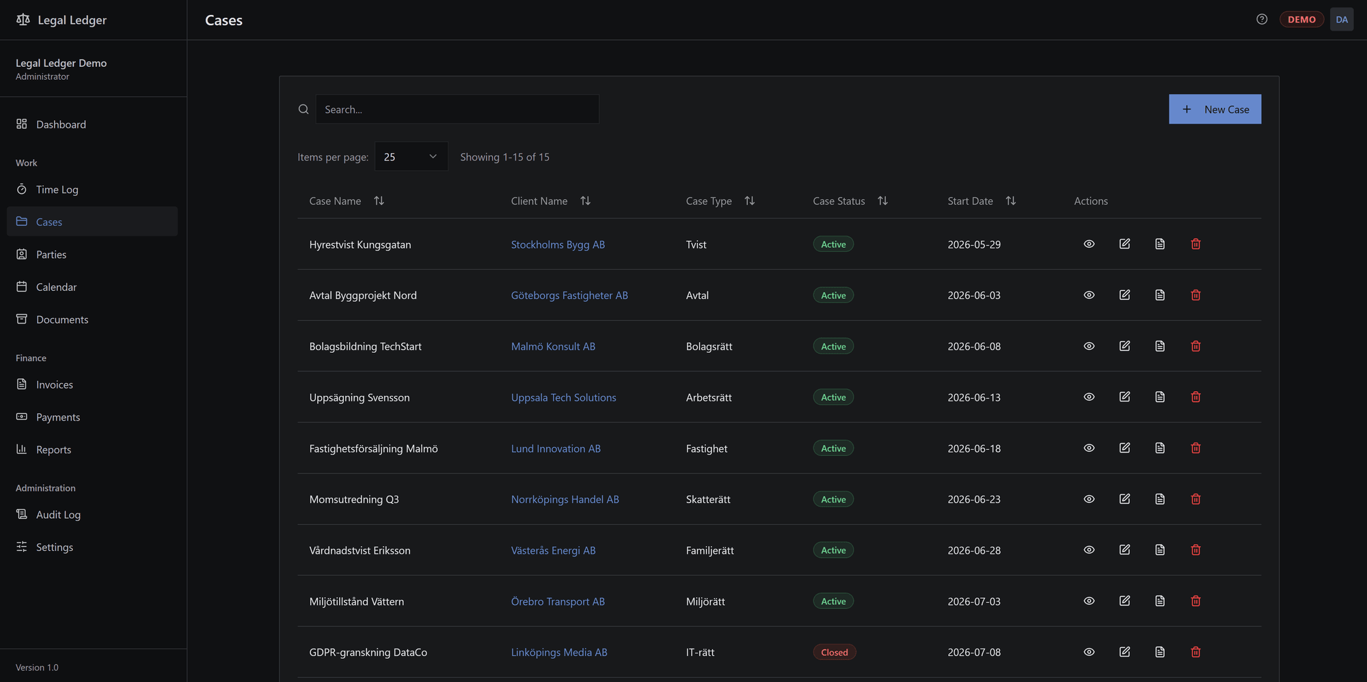Create a New Case
The width and height of the screenshot is (1367, 682).
(1215, 109)
